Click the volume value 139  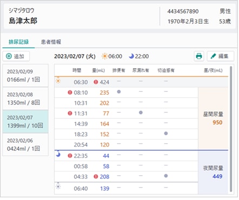(104, 189)
